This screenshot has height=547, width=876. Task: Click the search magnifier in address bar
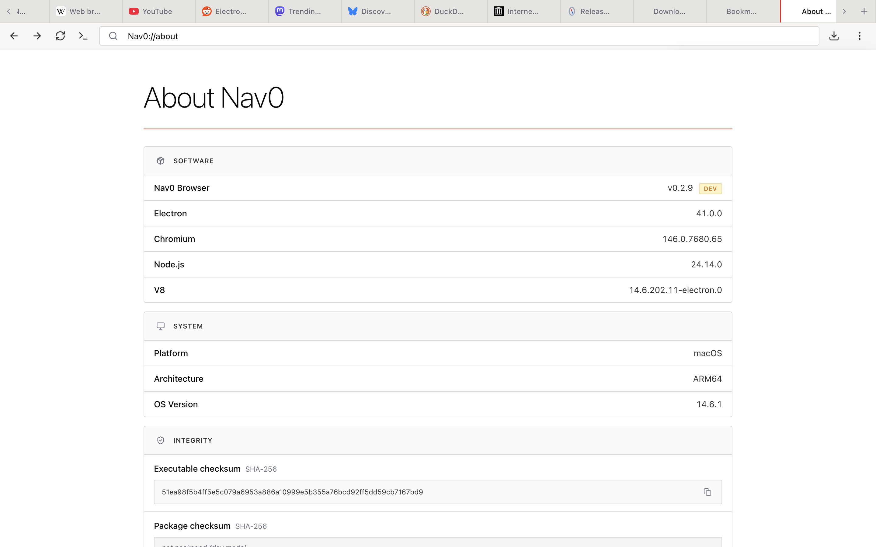113,36
